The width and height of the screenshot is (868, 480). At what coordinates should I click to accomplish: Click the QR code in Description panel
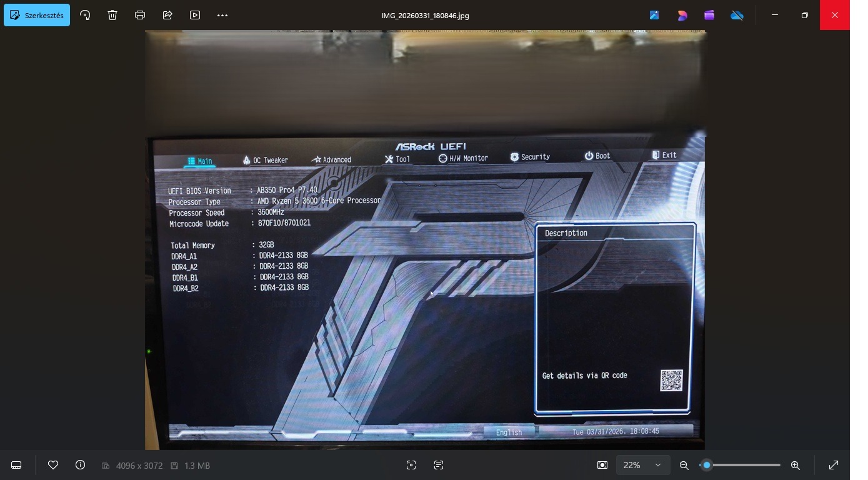pos(671,380)
